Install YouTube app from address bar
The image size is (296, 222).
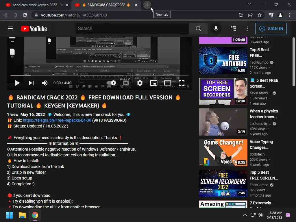[241, 15]
